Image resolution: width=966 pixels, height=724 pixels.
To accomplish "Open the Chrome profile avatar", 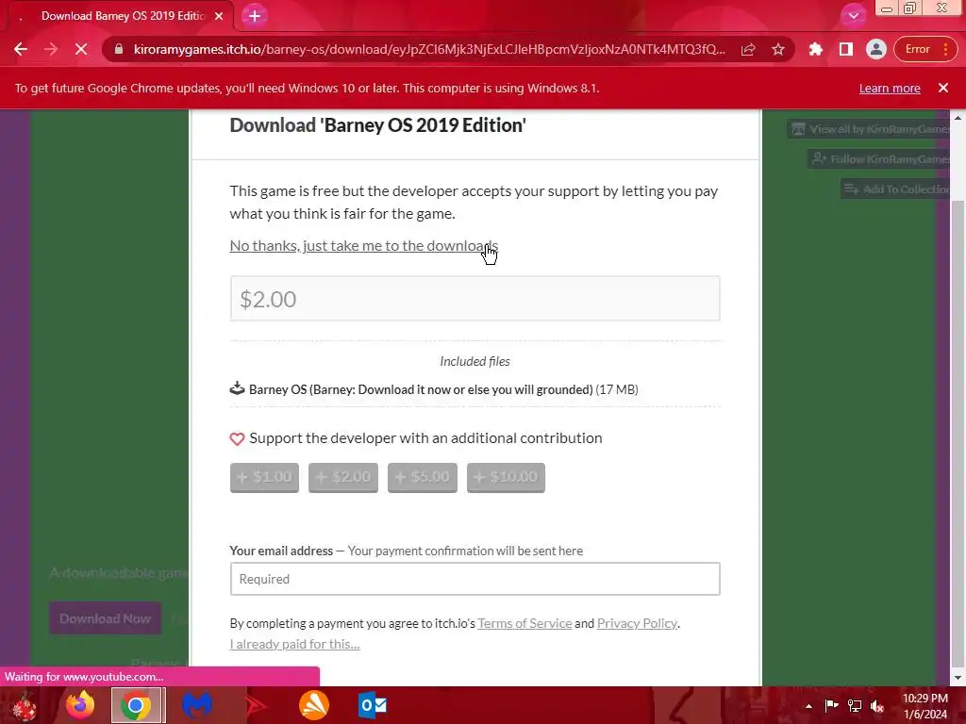I will click(x=875, y=49).
